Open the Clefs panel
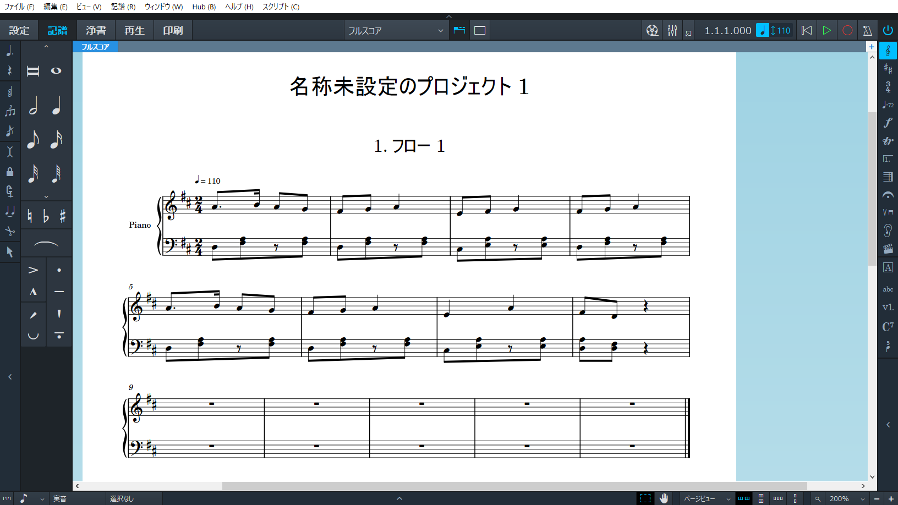Viewport: 898px width, 505px height. [888, 51]
